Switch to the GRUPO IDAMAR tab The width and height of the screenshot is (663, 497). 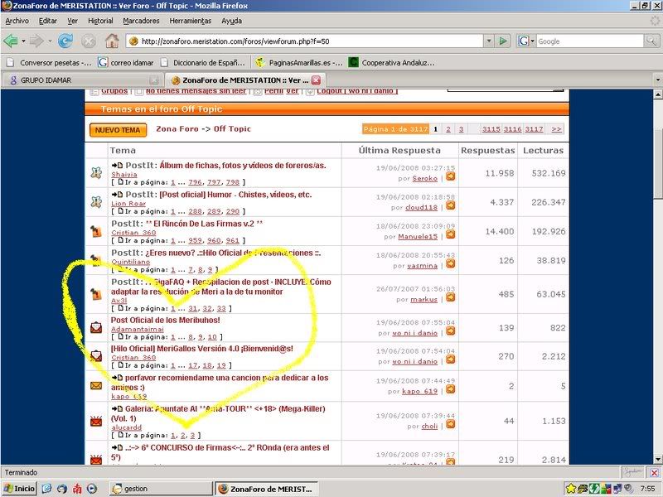tap(82, 80)
